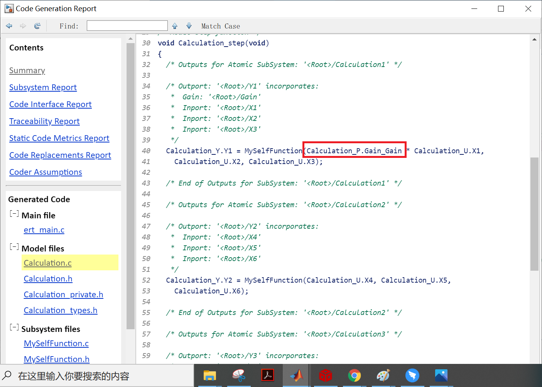Viewport: 542px width, 387px height.
Task: Click Calculation_Y.Y2 on line 52
Action: pos(199,280)
